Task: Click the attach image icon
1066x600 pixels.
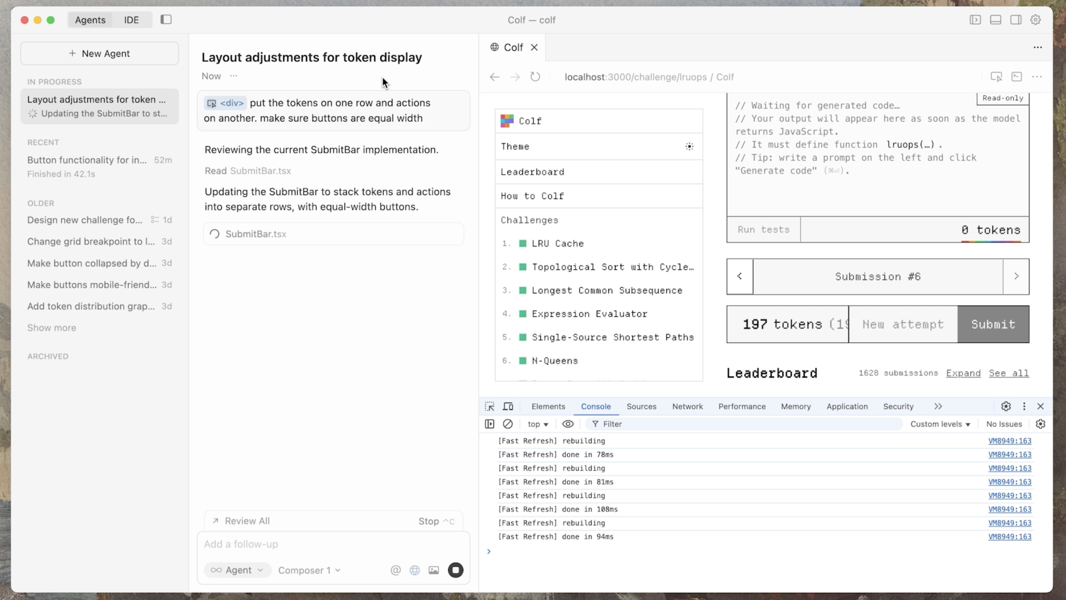Action: click(x=433, y=570)
